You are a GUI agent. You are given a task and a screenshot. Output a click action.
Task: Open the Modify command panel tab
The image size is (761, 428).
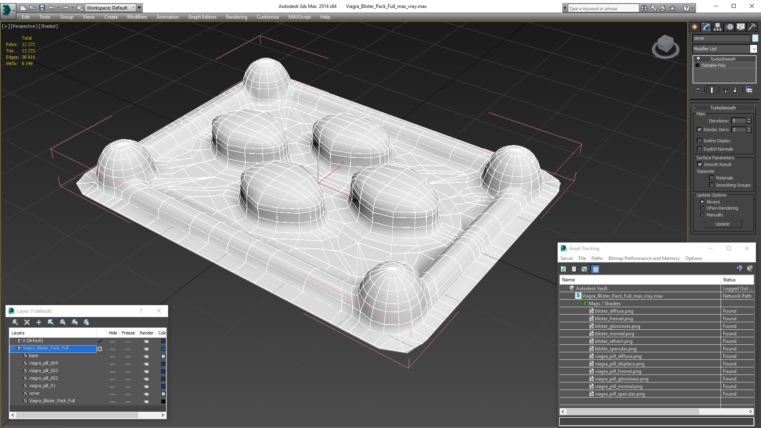706,27
